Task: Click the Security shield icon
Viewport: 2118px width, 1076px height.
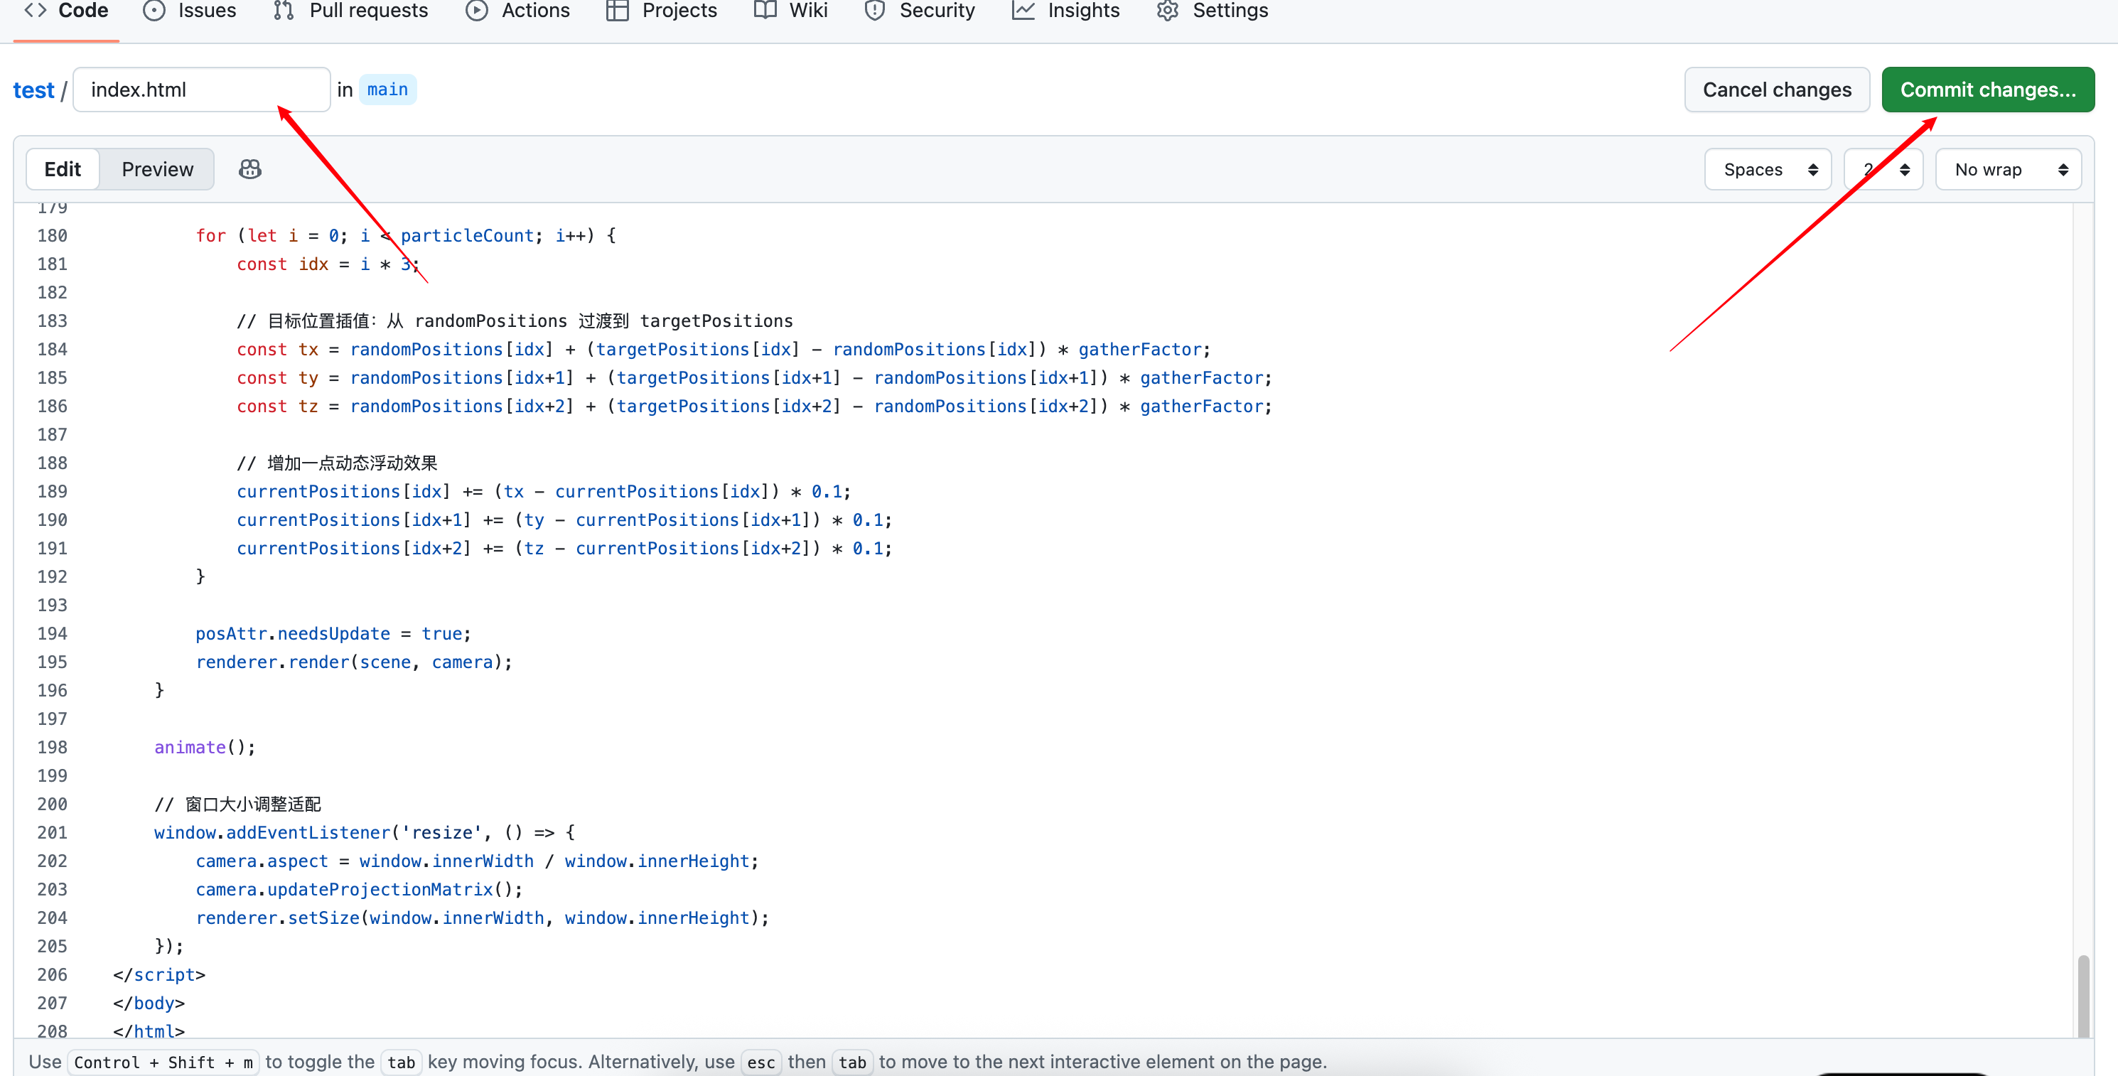Action: 875,10
